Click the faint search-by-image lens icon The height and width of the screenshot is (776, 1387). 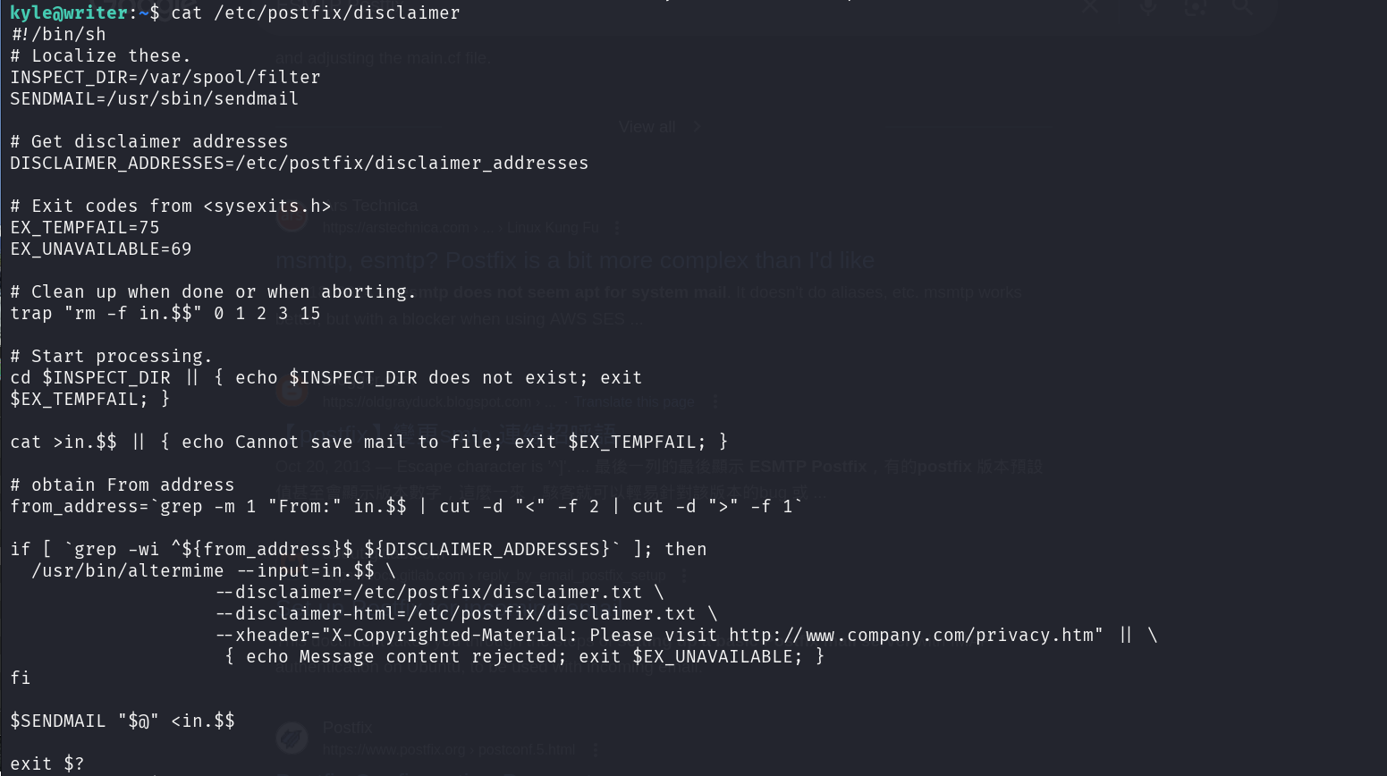pyautogui.click(x=1195, y=7)
